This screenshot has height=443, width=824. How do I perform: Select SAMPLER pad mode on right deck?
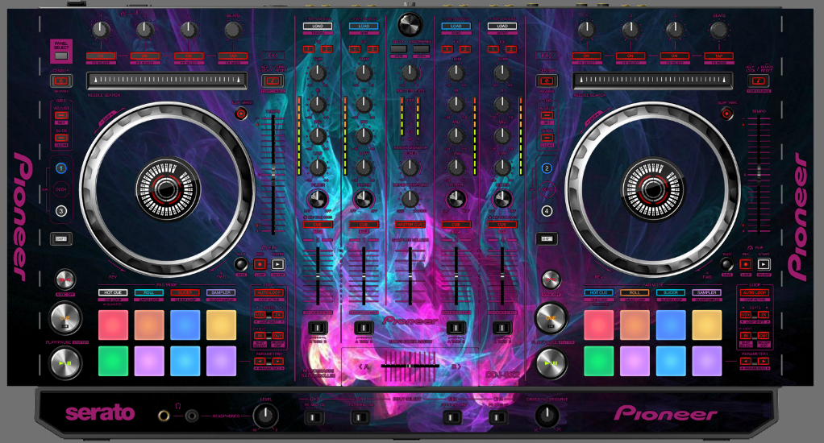(707, 292)
